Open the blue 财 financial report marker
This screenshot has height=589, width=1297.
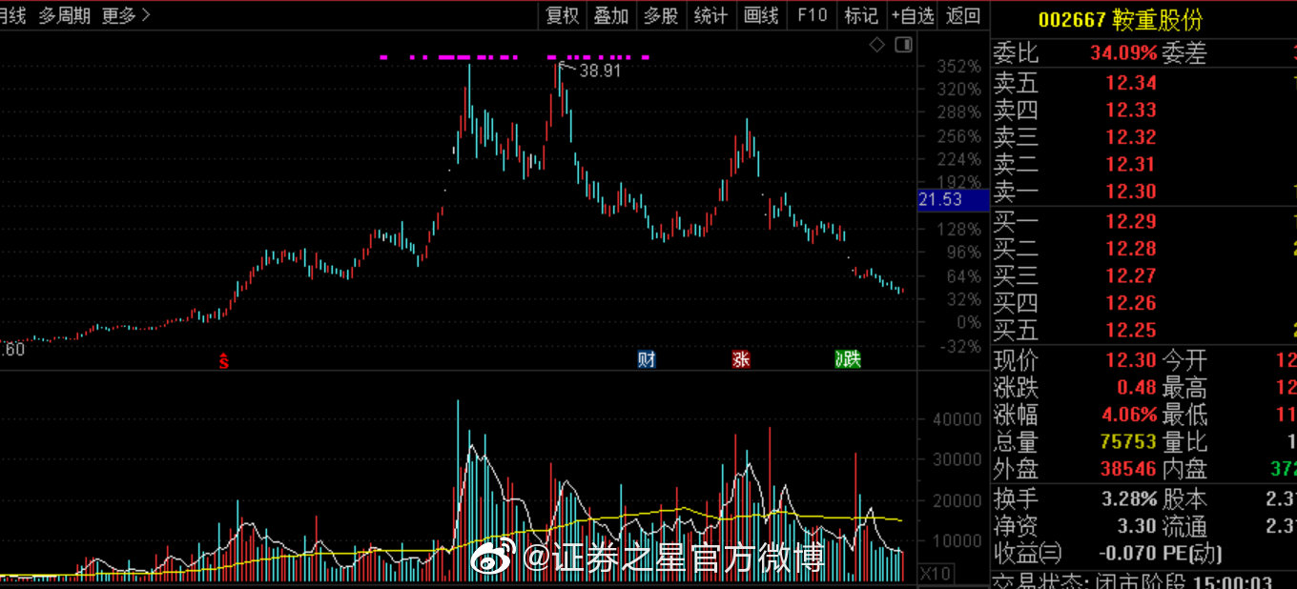tap(647, 359)
